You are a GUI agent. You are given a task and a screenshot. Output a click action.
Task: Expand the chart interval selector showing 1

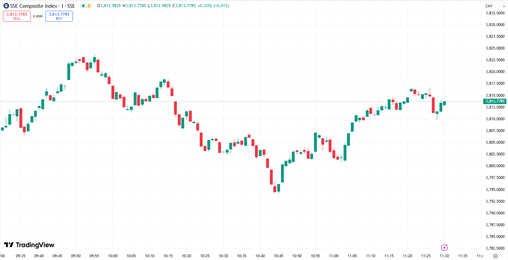[62, 6]
